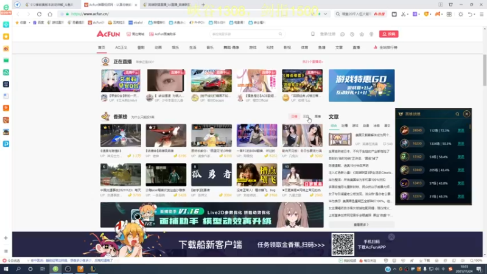This screenshot has width=487, height=274.
Task: Open the Windows Start button
Action: [6, 269]
